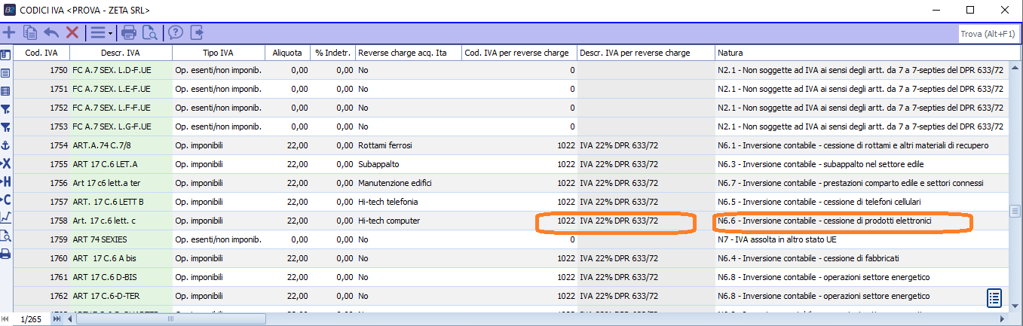The image size is (1023, 326).
Task: Click the arrow X sidebar icon
Action: (x=5, y=163)
